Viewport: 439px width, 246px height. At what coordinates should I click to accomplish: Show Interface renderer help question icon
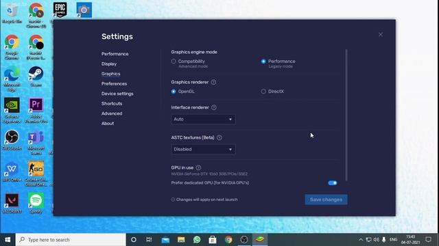(214, 107)
